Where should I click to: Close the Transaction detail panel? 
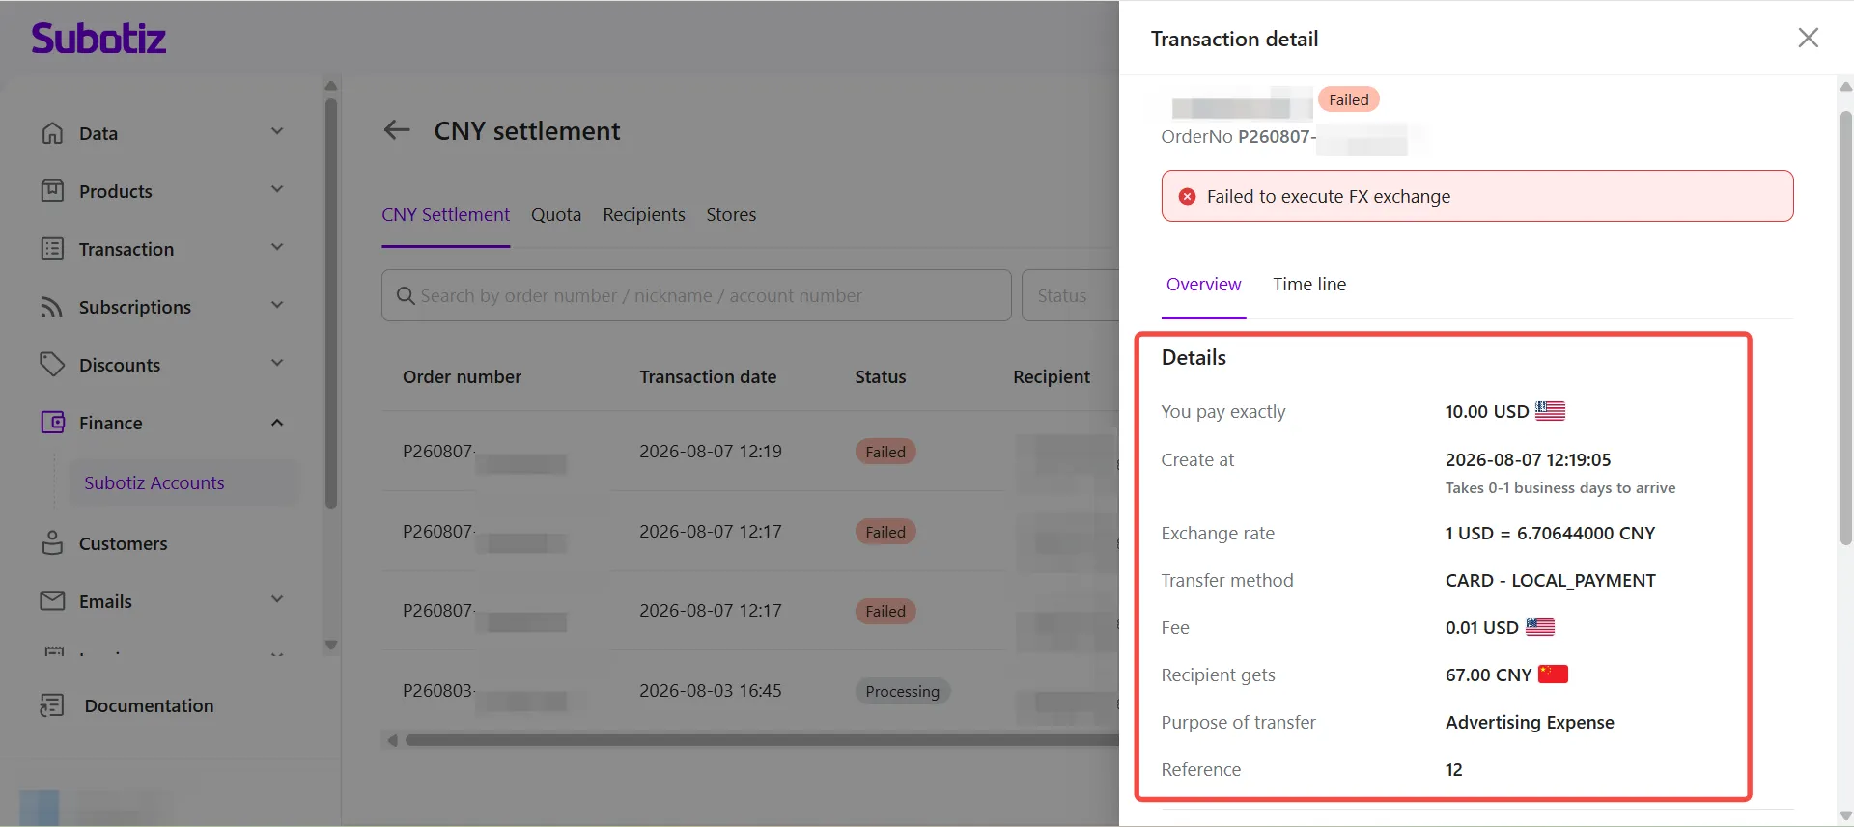[1808, 38]
